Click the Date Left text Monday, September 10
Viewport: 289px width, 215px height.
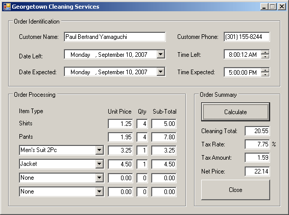109,55
